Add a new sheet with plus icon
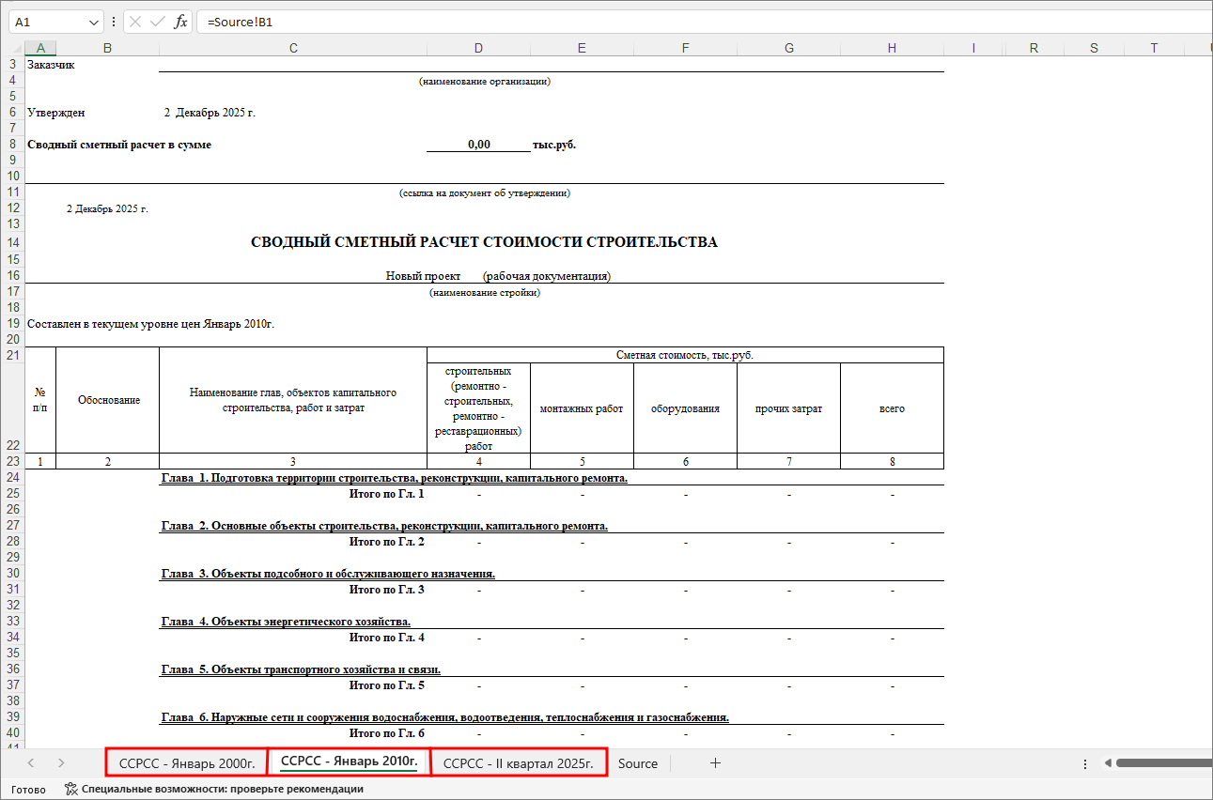 715,763
